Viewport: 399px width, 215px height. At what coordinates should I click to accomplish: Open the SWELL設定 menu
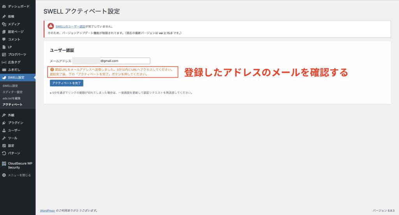(x=16, y=78)
